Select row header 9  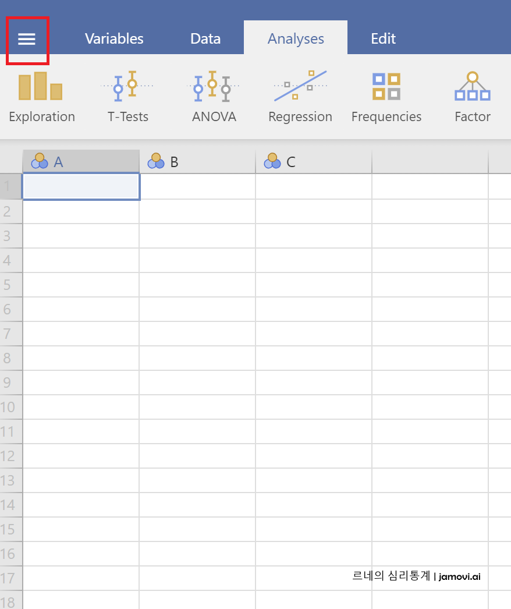point(11,383)
